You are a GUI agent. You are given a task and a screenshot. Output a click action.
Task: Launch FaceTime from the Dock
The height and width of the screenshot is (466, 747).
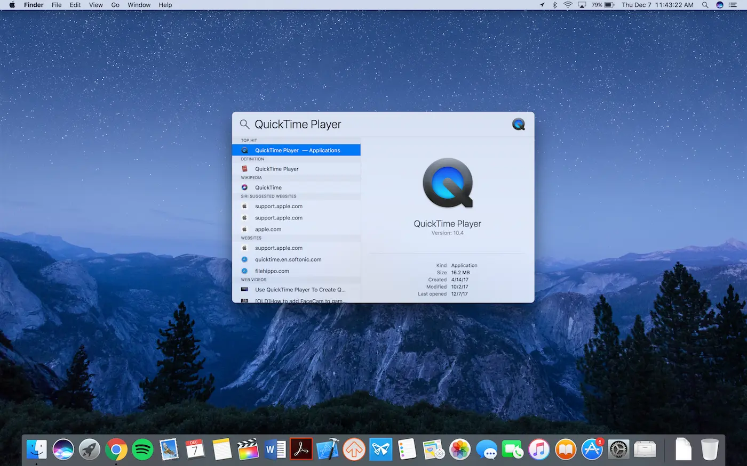tap(513, 449)
